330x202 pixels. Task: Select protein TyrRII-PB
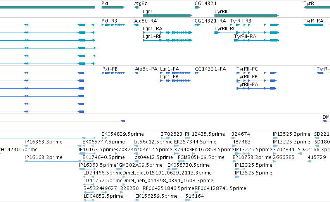(x=247, y=77)
